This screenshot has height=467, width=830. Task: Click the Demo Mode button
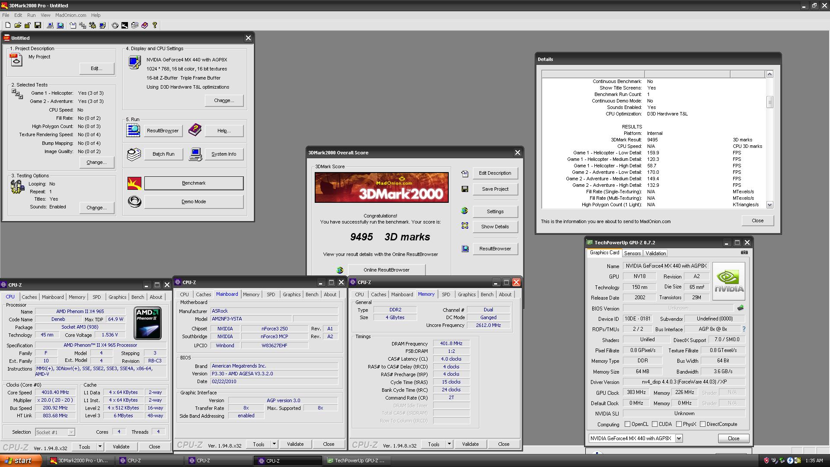click(194, 202)
